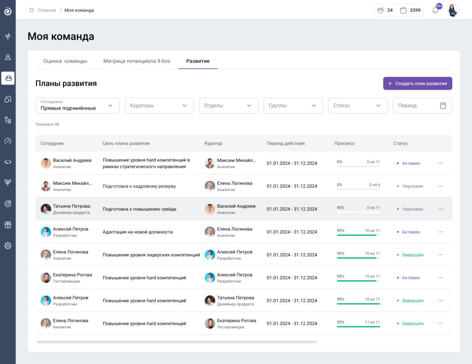
Task: Click the notification bell icon
Action: coord(435,10)
